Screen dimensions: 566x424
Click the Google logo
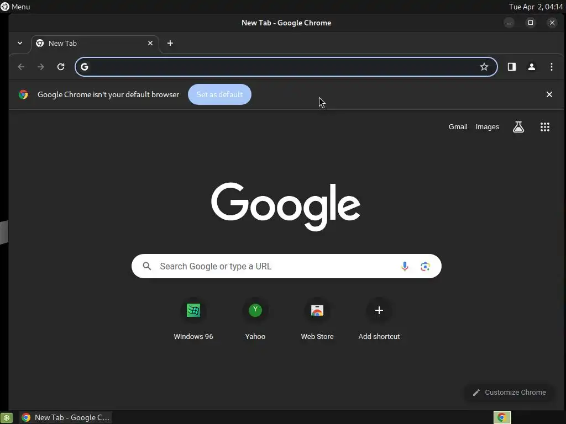286,206
